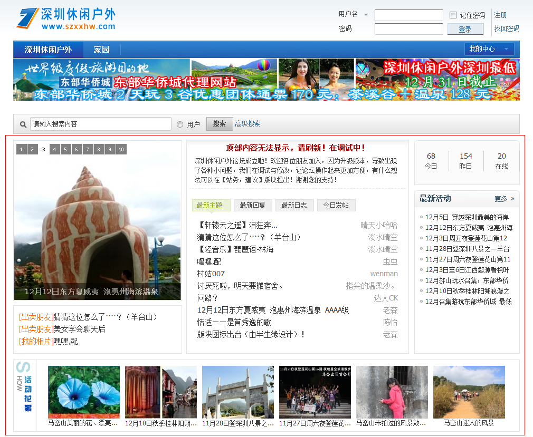Open the 家园 navigation item

point(101,50)
